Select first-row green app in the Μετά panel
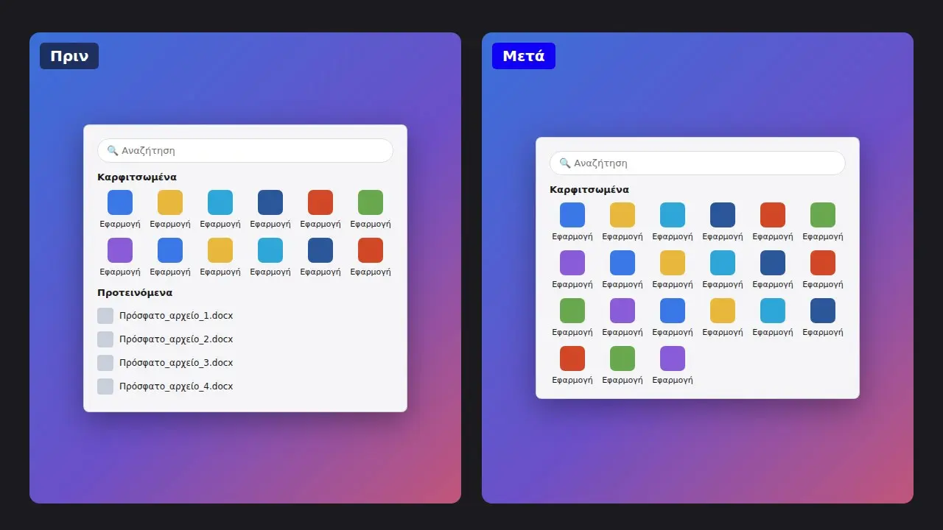This screenshot has width=943, height=530. pos(823,215)
